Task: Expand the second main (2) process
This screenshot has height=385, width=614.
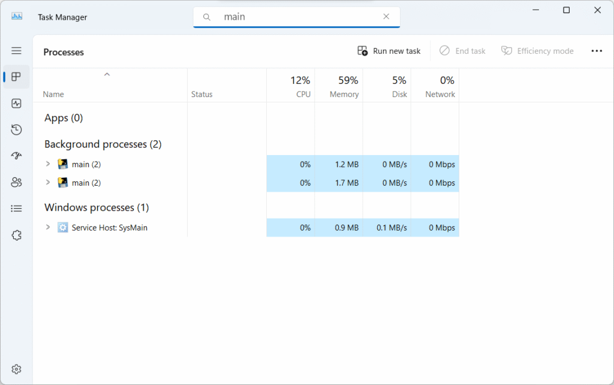Action: coord(48,183)
